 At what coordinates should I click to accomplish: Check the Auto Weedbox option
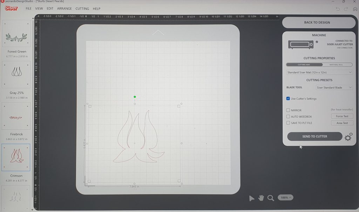(288, 116)
